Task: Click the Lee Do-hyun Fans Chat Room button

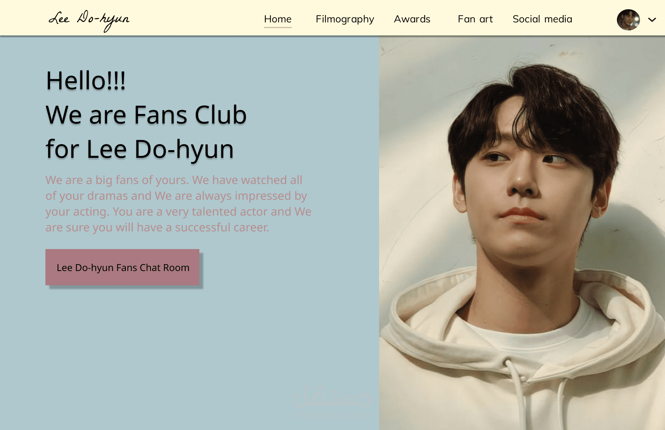Action: pyautogui.click(x=122, y=267)
